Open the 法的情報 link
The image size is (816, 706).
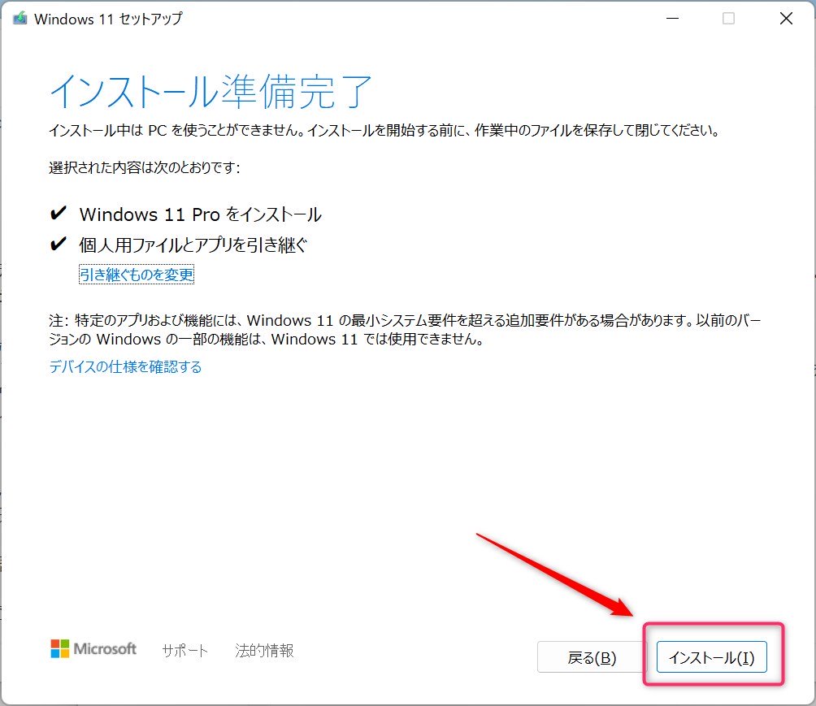pyautogui.click(x=264, y=650)
